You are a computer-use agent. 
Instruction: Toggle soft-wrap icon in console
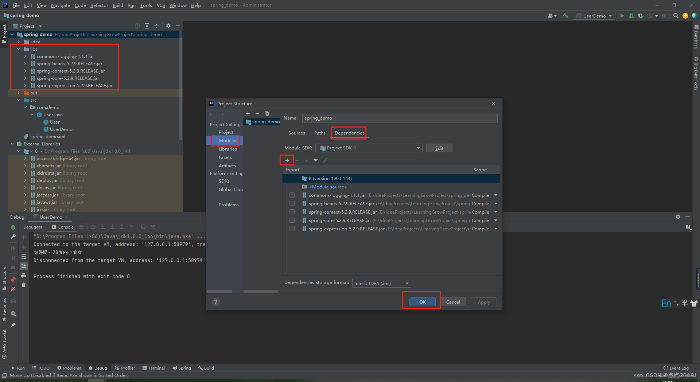click(x=24, y=257)
